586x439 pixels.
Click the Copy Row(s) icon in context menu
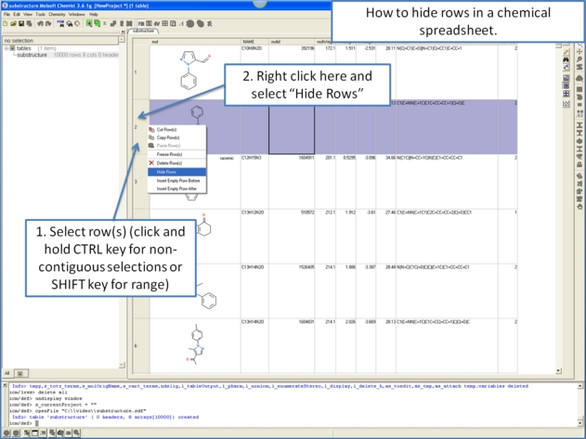[151, 137]
